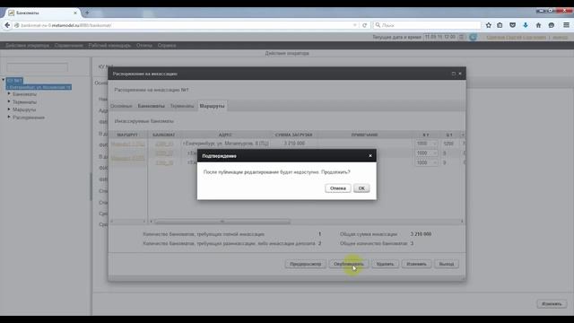The image size is (574, 323).
Task: Open the Справочники menu
Action: click(69, 46)
